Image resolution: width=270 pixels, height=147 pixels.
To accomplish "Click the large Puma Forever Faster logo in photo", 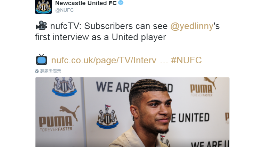I will point(58,119).
